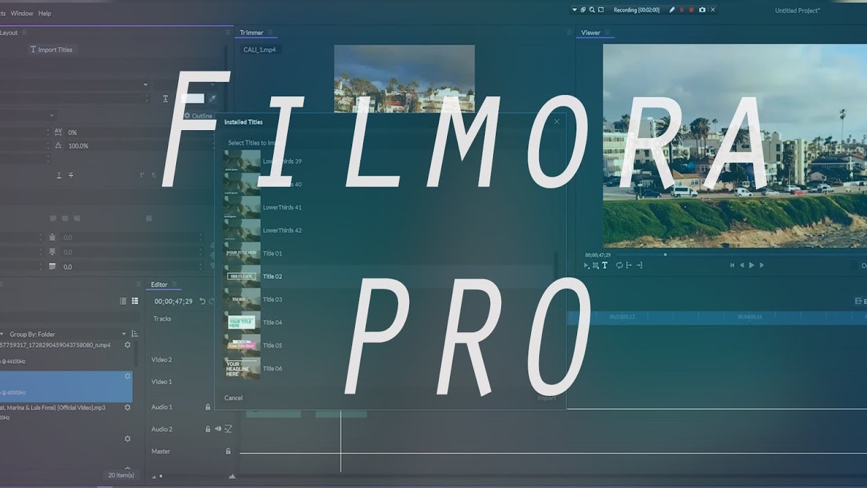The height and width of the screenshot is (488, 867).
Task: Select the Editor panel tab
Action: point(159,285)
